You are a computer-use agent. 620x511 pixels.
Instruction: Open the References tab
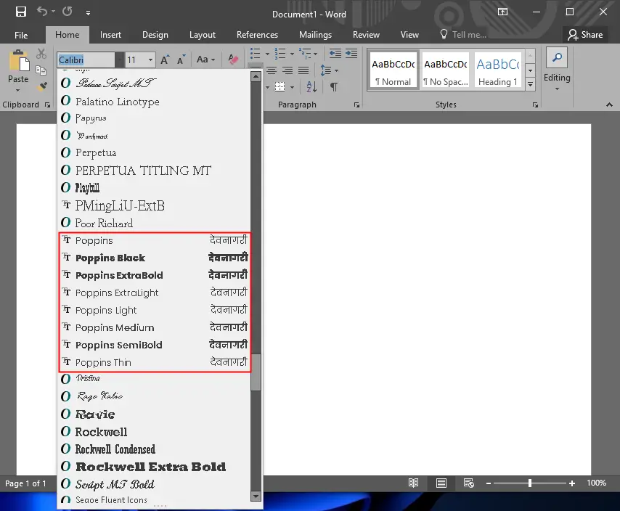(x=258, y=35)
